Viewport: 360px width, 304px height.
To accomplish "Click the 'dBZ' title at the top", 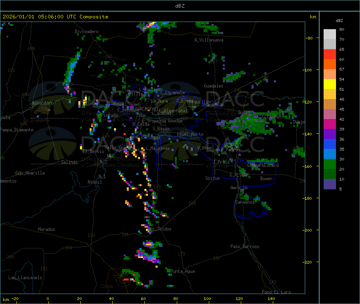I will pos(180,6).
